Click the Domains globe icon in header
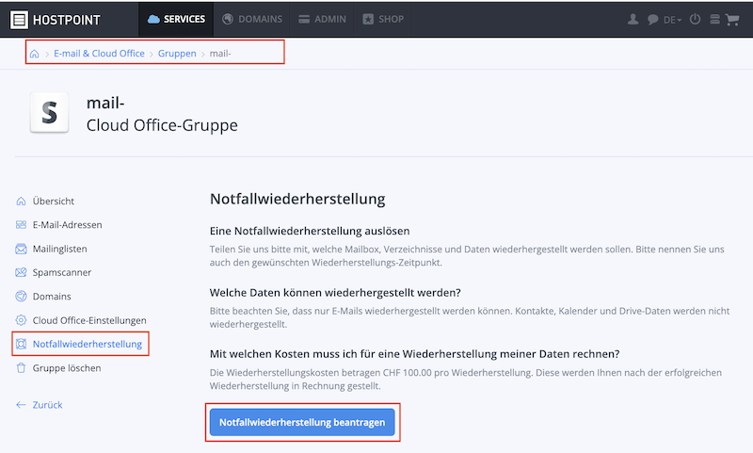 coord(228,19)
